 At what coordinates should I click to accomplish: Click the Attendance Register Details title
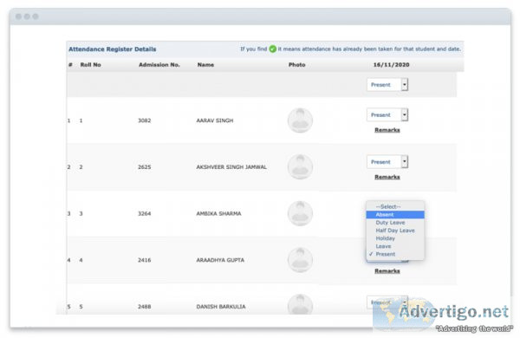click(x=112, y=49)
